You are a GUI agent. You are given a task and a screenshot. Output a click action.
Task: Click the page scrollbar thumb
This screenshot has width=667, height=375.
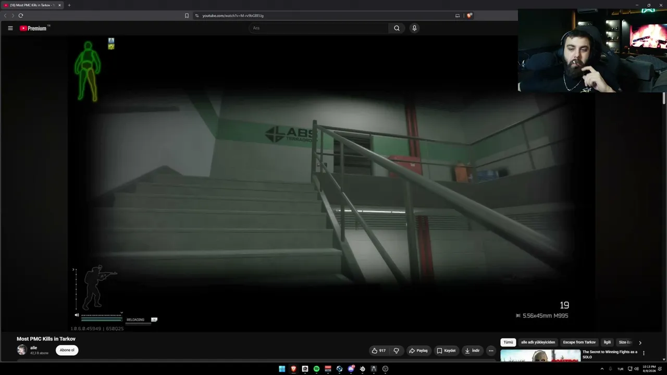pos(664,99)
